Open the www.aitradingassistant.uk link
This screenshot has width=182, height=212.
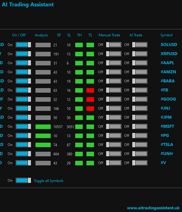coord(153,208)
